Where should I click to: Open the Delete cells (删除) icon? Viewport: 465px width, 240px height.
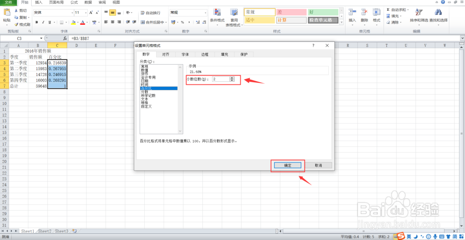[365, 13]
